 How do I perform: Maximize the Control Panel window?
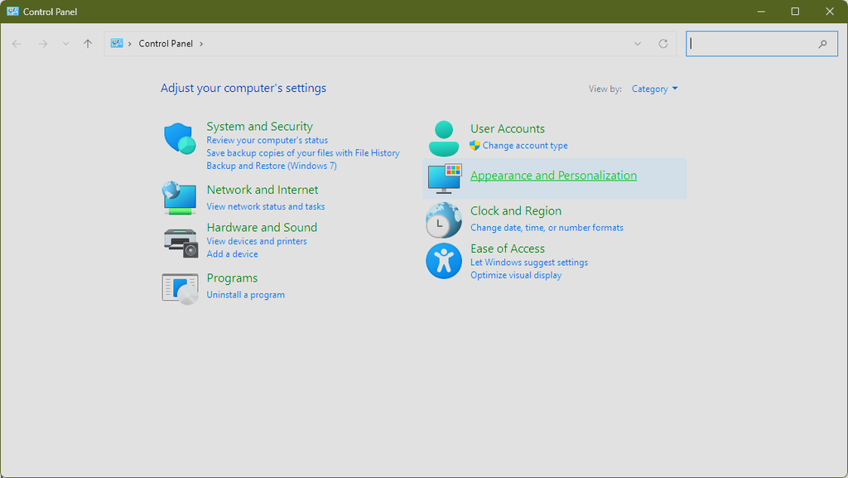click(795, 12)
